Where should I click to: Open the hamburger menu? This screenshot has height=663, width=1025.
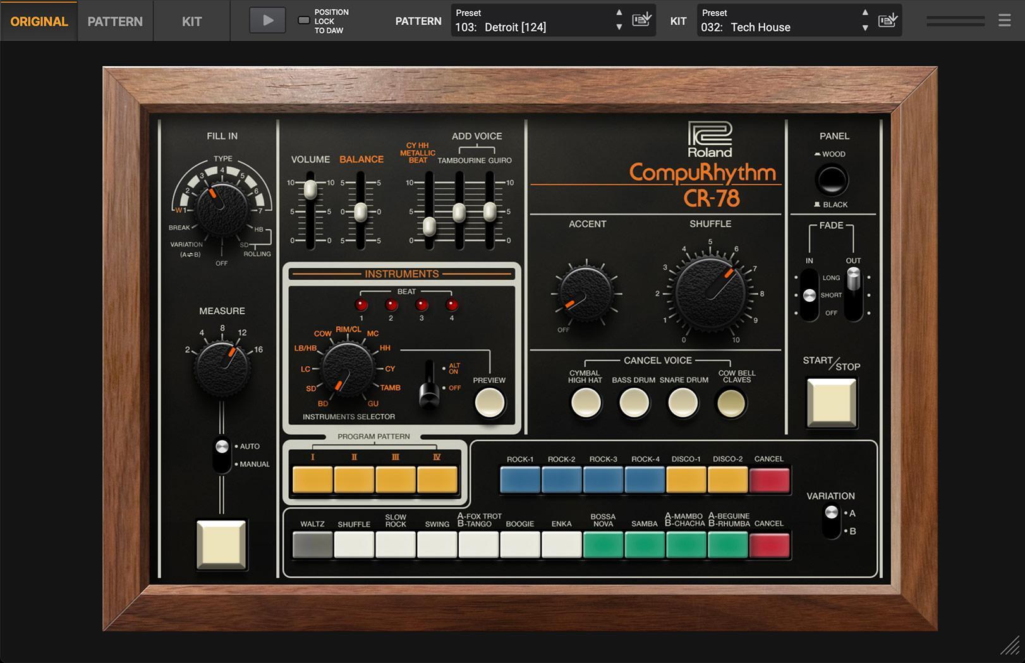(x=1004, y=20)
